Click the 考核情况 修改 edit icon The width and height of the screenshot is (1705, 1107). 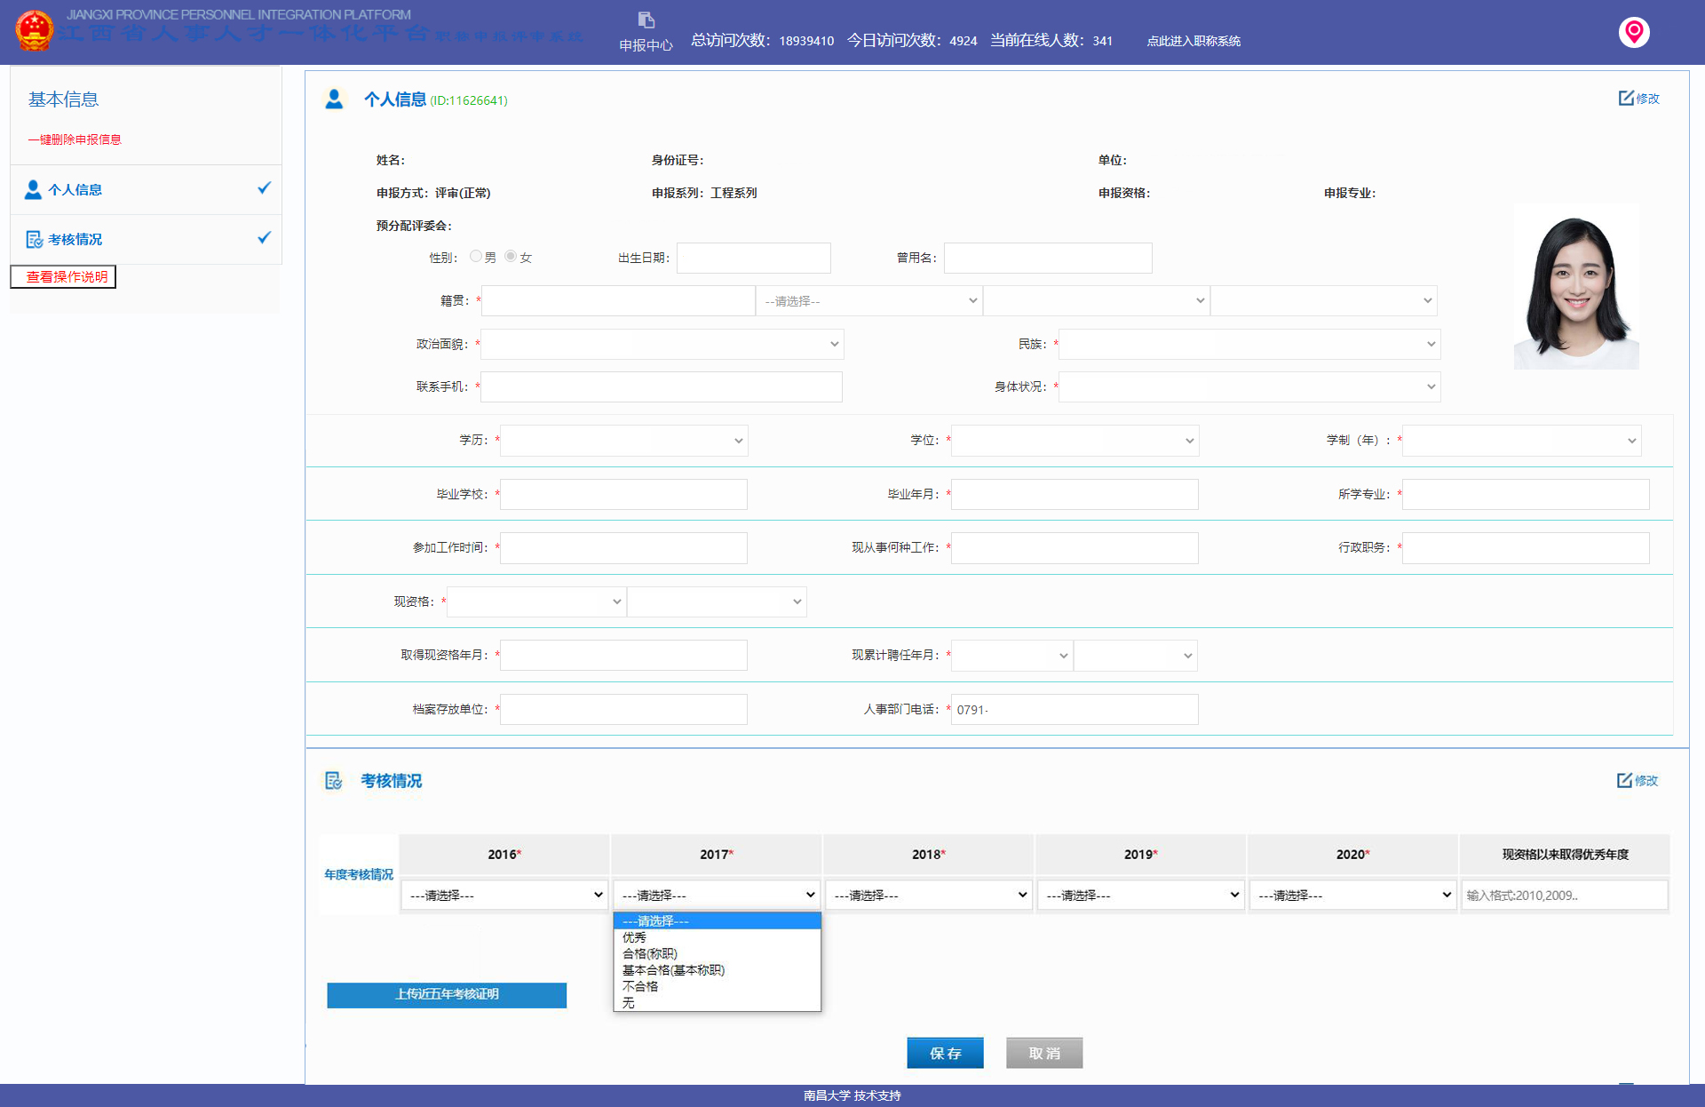pyautogui.click(x=1624, y=780)
